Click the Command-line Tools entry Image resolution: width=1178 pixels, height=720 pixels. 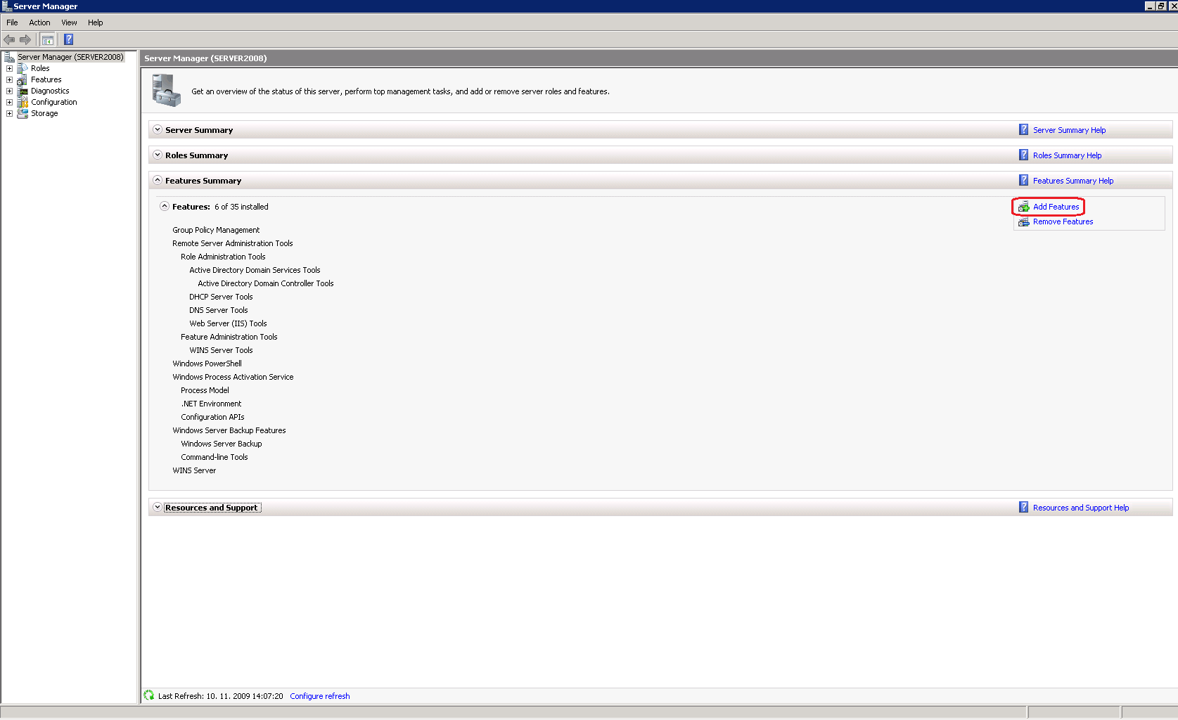(215, 457)
